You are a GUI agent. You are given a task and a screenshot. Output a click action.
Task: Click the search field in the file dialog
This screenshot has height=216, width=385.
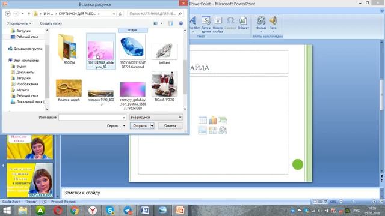(155, 14)
